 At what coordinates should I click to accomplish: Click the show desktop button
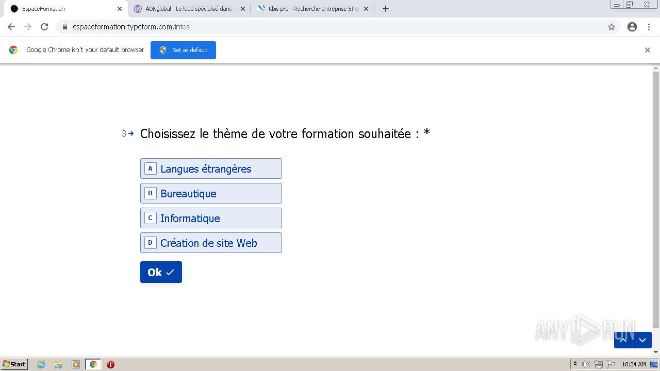(x=654, y=364)
